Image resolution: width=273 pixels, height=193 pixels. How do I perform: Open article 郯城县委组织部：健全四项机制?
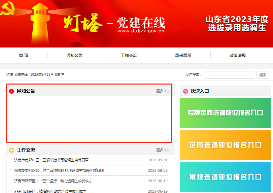point(59,170)
